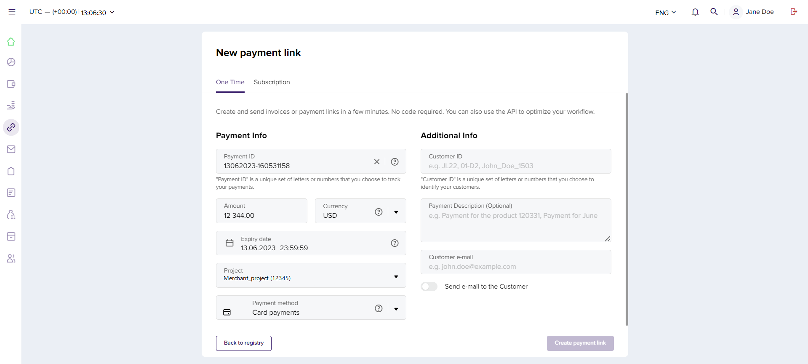The height and width of the screenshot is (364, 808).
Task: Switch to the Subscription tab
Action: [272, 82]
